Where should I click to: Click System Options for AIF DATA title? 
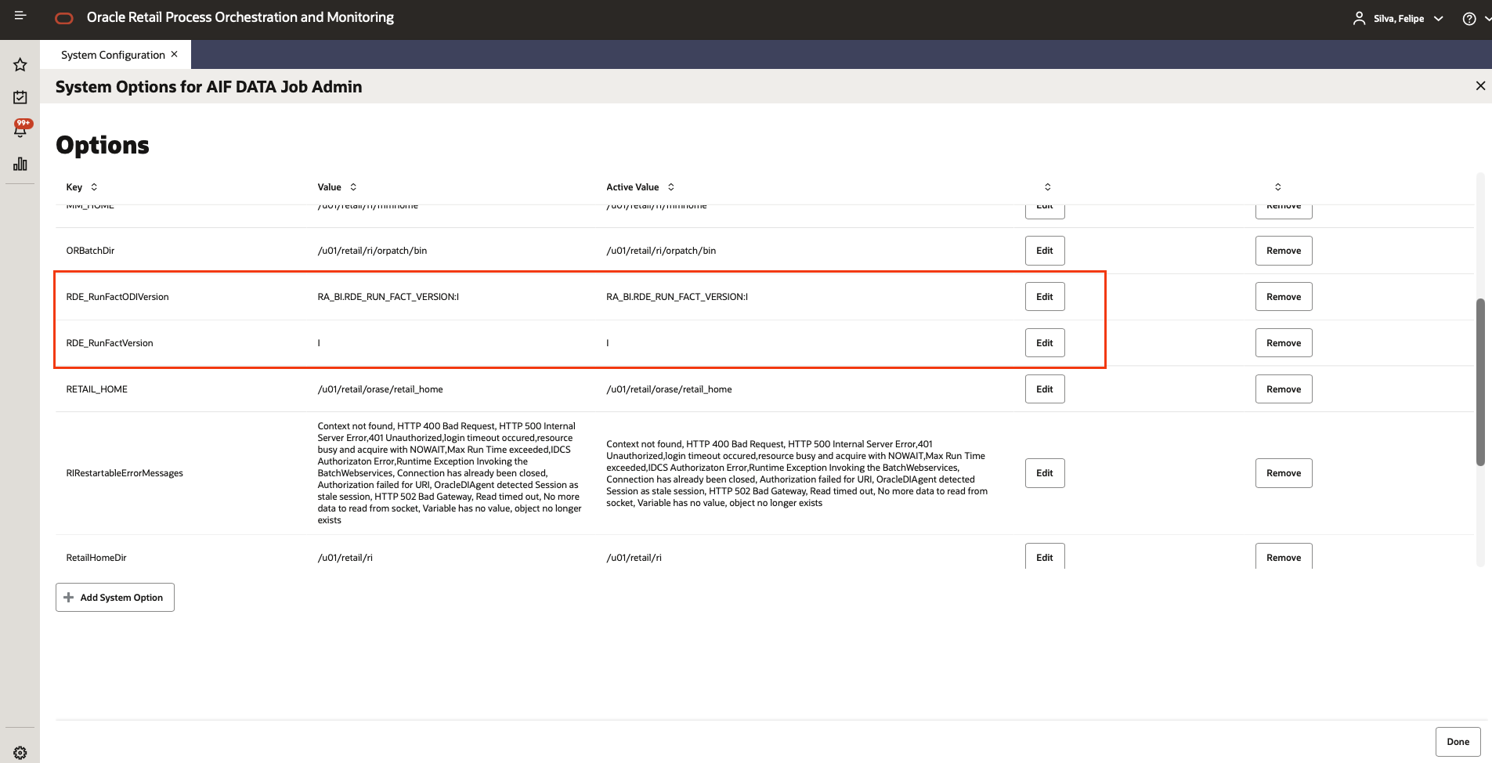click(208, 87)
